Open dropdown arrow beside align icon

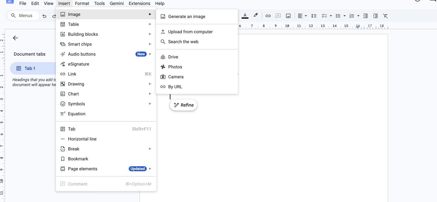click(x=306, y=16)
